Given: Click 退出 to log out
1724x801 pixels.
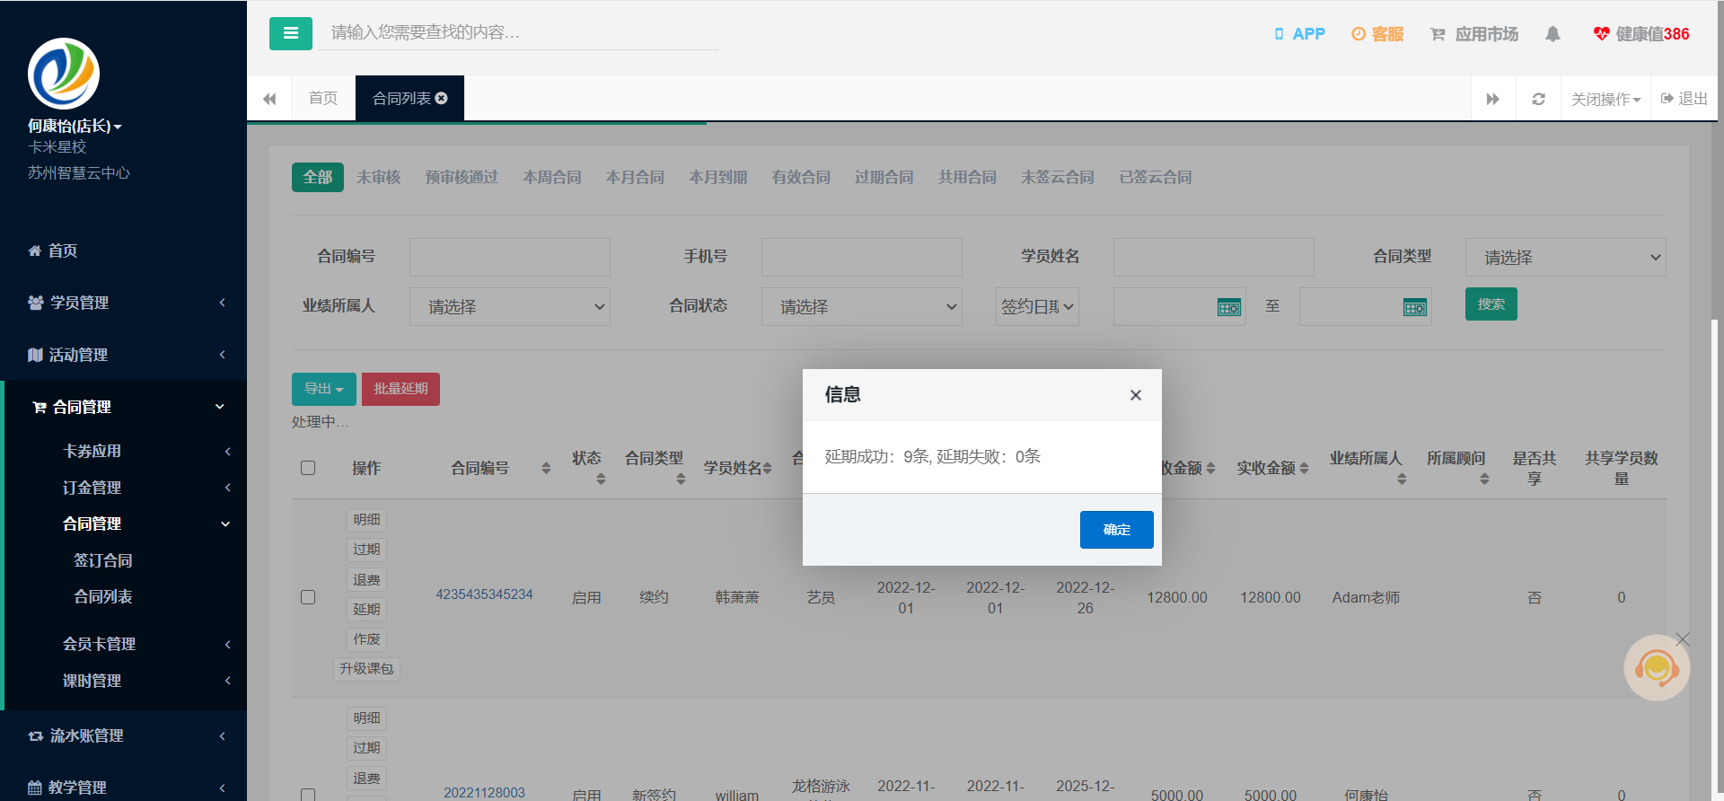Looking at the screenshot, I should click(x=1684, y=99).
